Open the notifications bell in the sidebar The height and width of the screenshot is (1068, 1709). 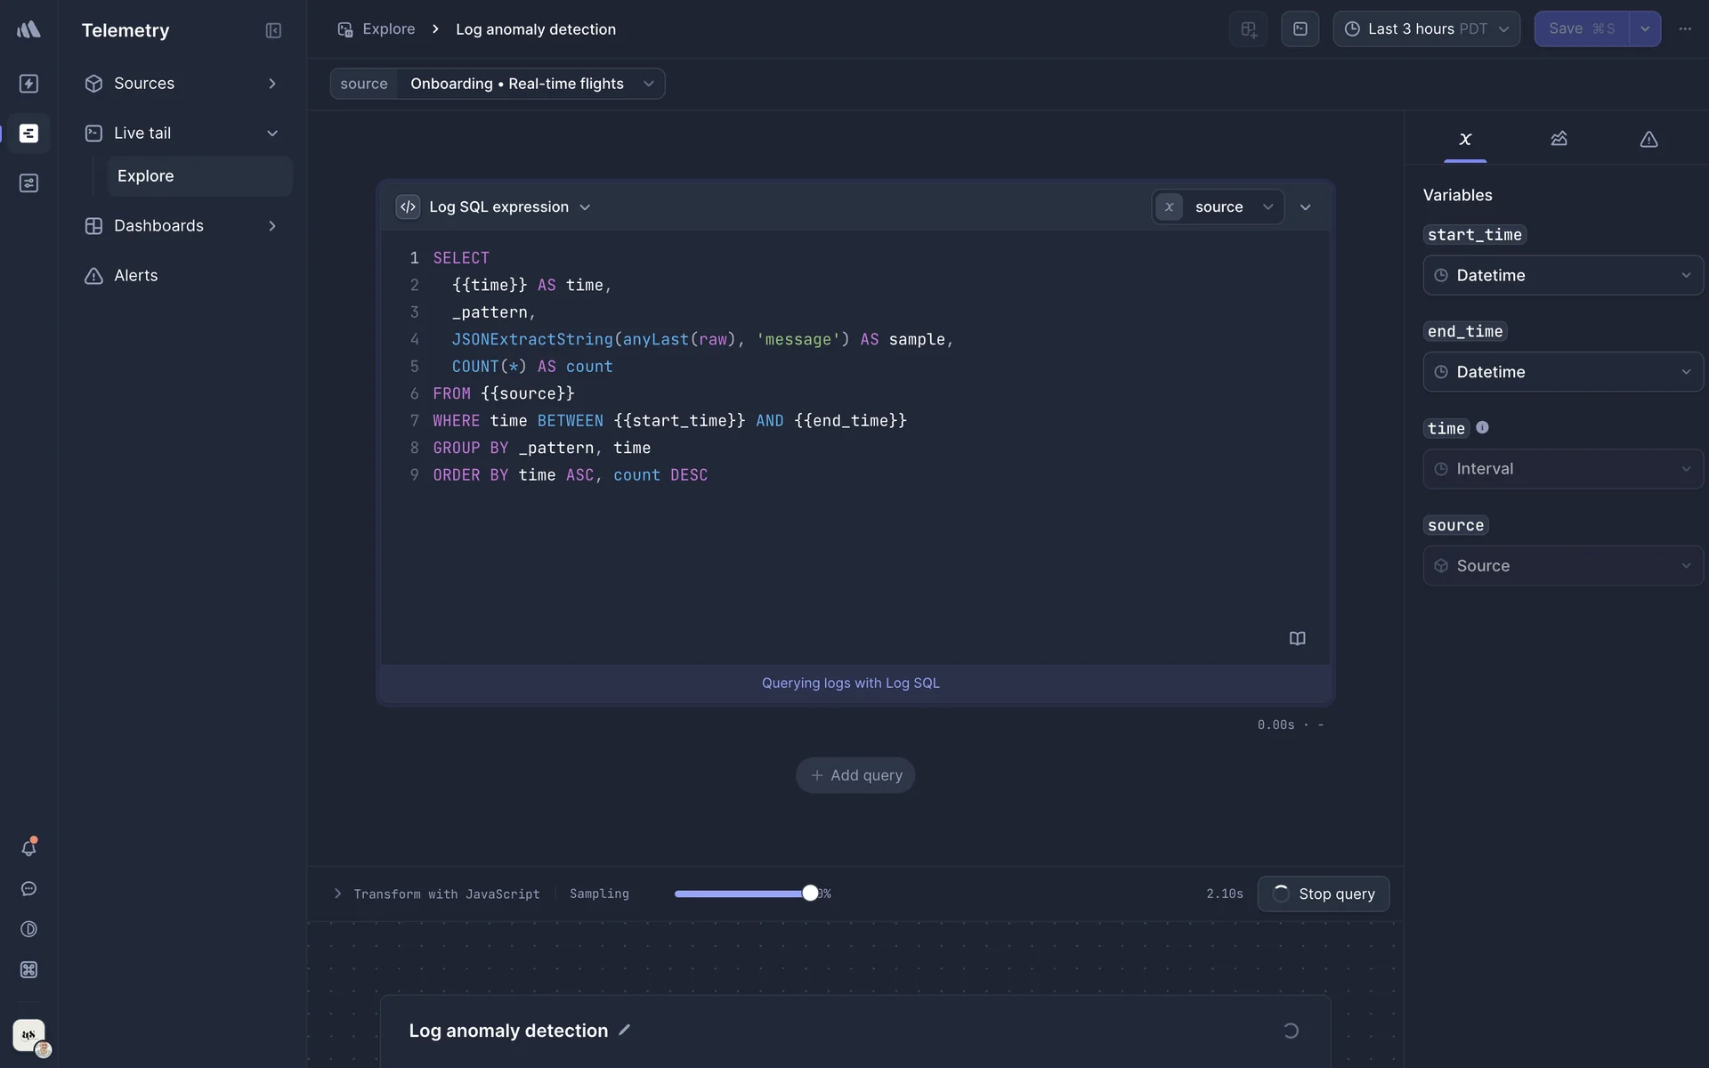click(x=29, y=848)
